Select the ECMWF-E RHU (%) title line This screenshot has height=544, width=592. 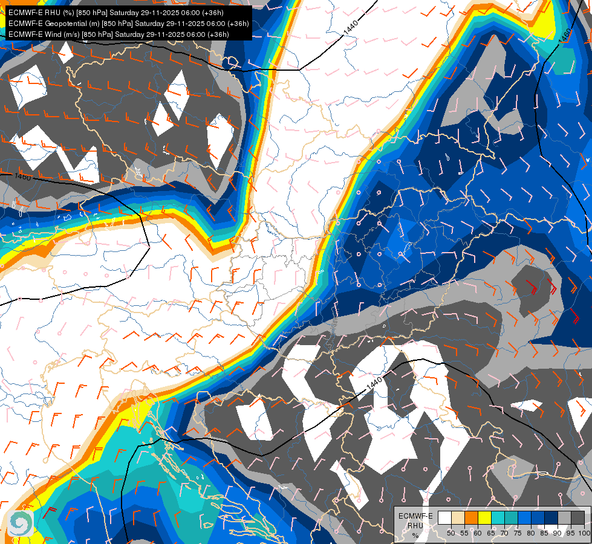tap(116, 13)
